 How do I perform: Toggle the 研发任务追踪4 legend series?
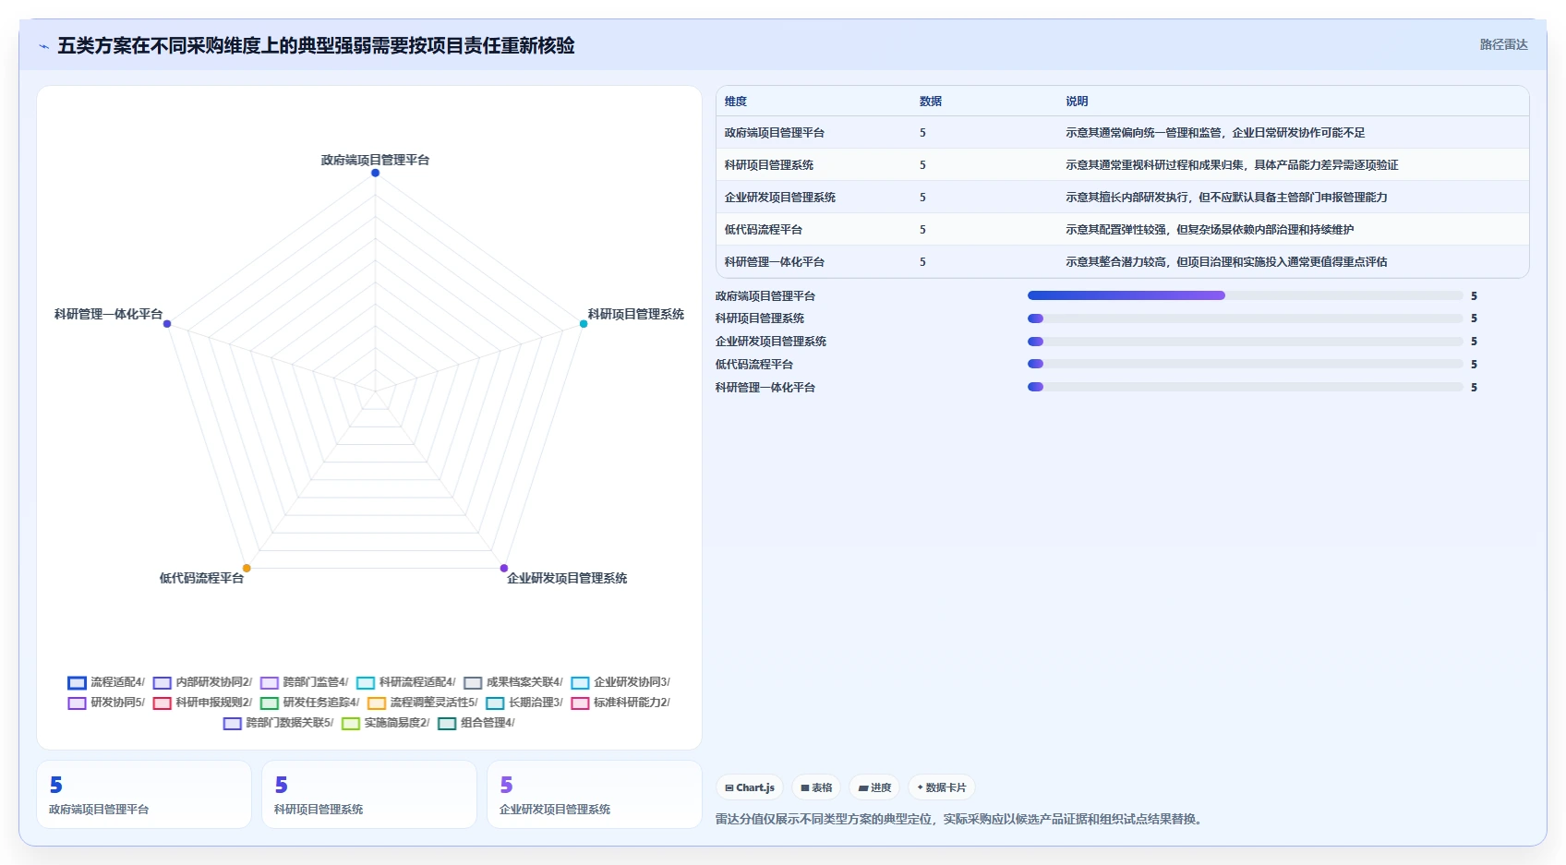coord(309,703)
